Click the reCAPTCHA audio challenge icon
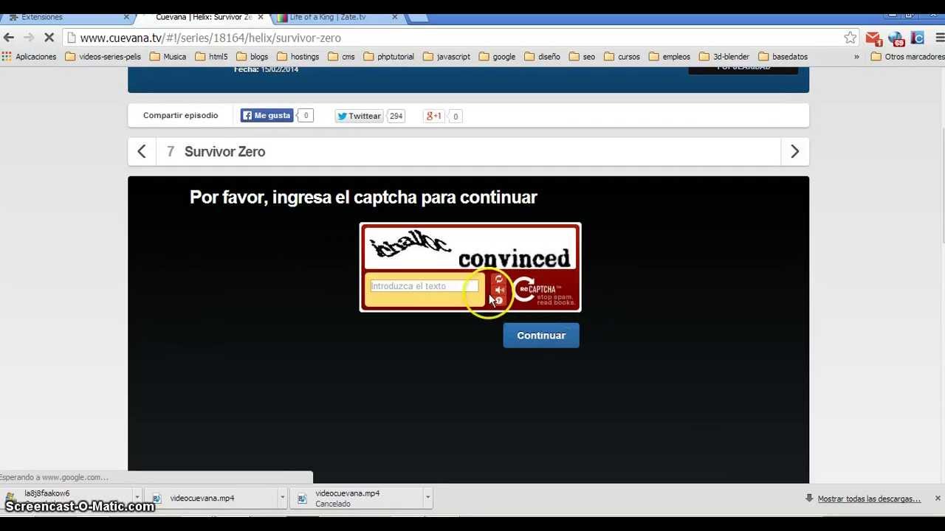Viewport: 945px width, 531px height. pyautogui.click(x=499, y=290)
